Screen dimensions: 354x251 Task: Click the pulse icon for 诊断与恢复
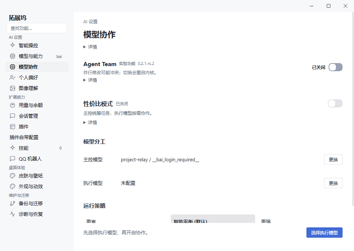coord(13,214)
